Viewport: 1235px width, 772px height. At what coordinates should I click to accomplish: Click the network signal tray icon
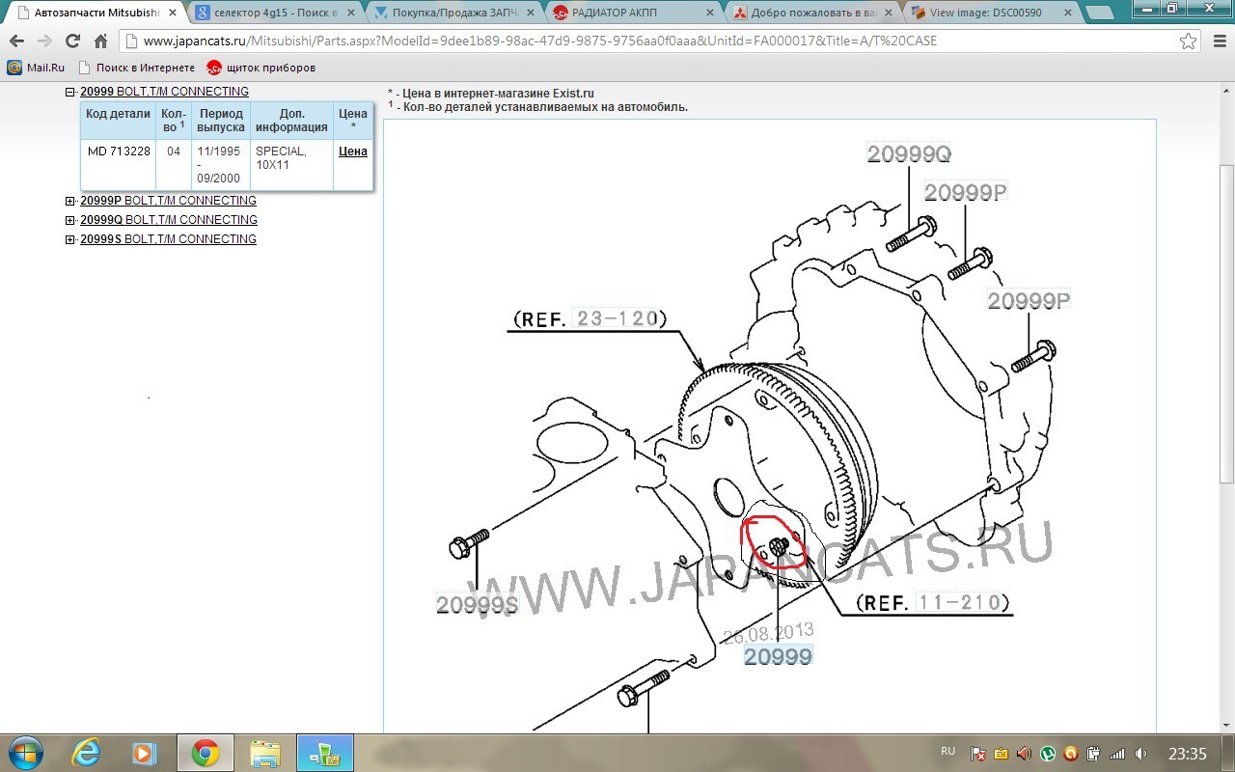1118,754
